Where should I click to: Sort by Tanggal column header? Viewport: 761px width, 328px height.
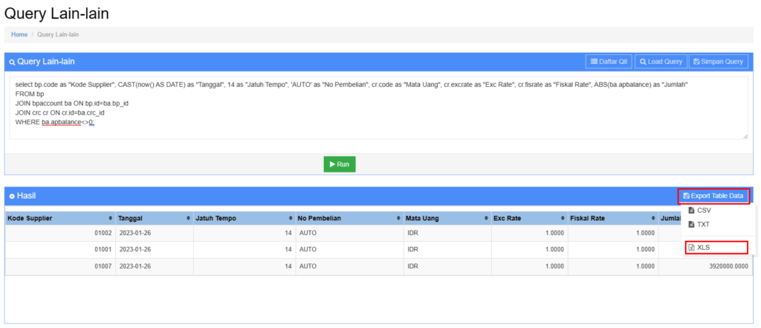[x=155, y=218]
